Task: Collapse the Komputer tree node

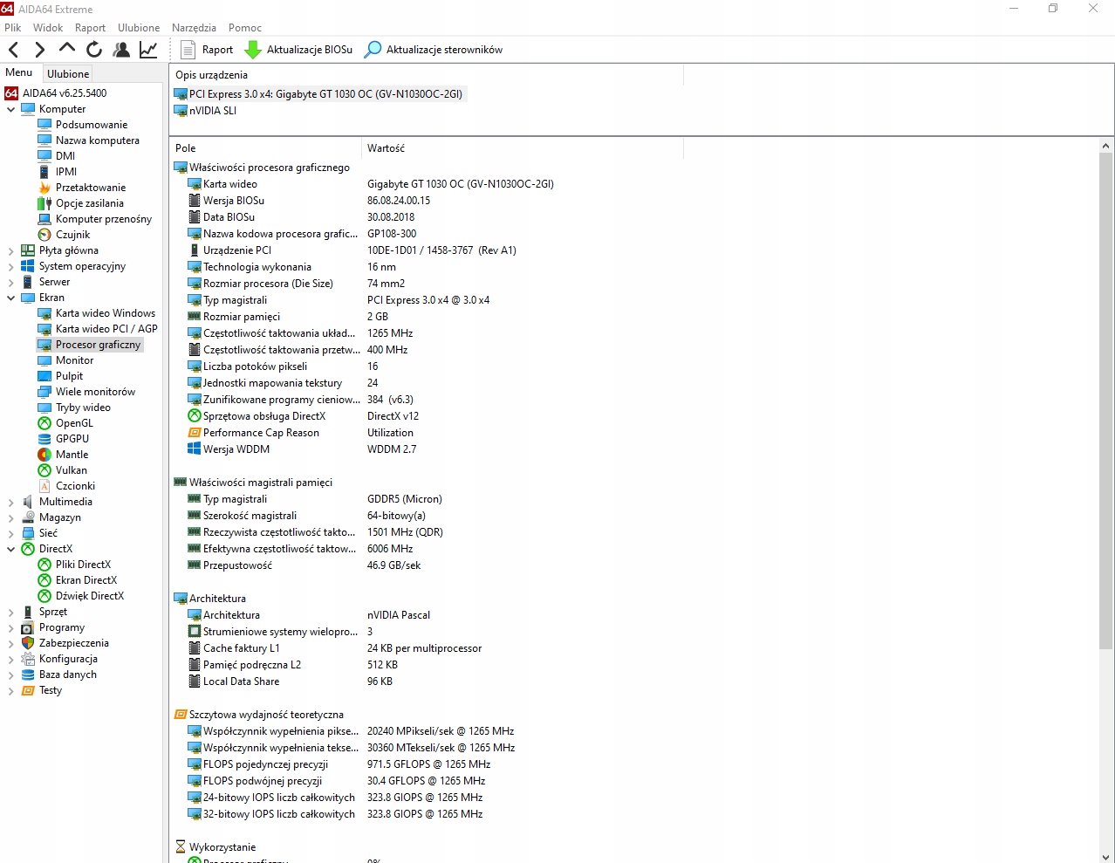Action: tap(10, 109)
